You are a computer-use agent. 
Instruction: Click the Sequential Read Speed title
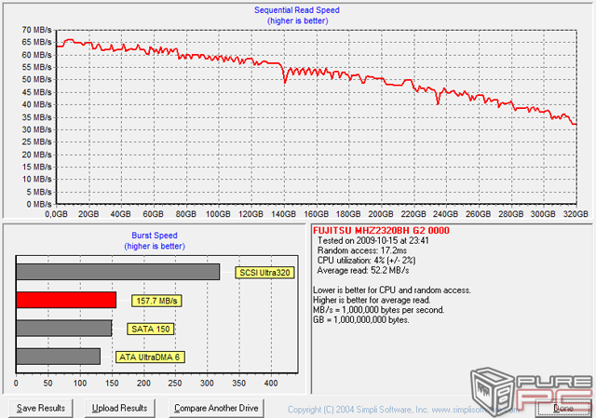point(297,10)
